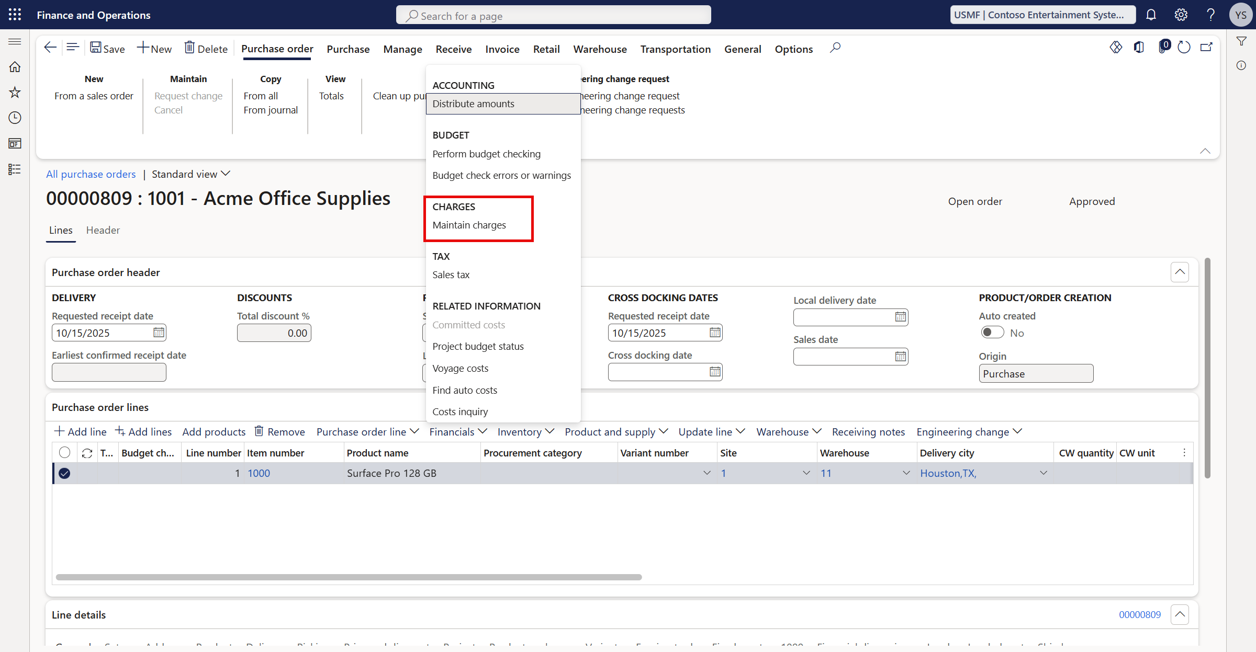1256x652 pixels.
Task: Click the horizontal scrollbar of lines grid
Action: 349,577
